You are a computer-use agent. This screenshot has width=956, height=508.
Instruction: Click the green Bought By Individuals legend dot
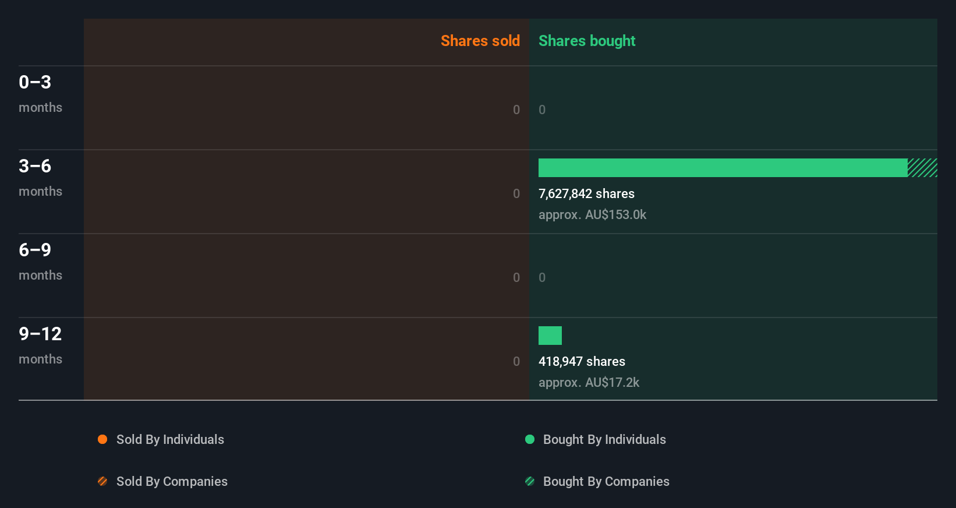click(x=530, y=439)
